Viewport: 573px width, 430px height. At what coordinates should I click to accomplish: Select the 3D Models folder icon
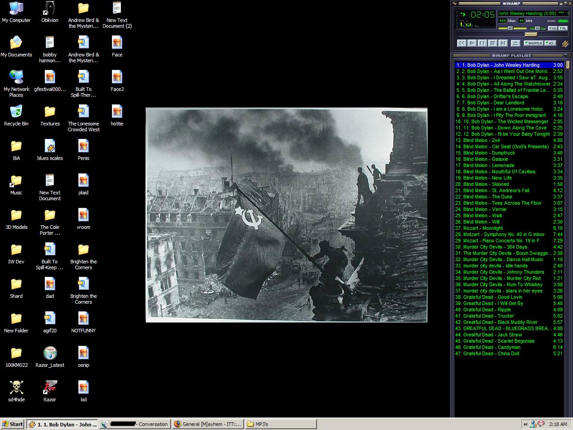coord(16,219)
